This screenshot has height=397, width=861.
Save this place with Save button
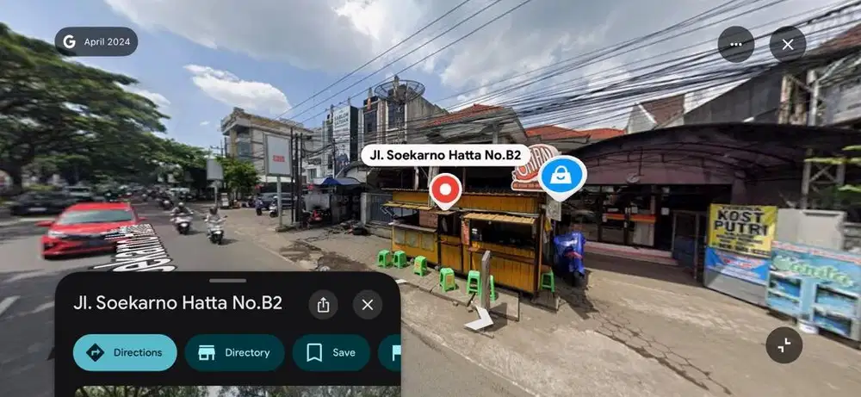[331, 352]
